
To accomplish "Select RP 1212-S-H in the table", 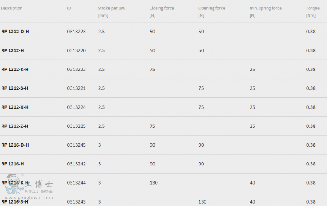I will point(15,88).
